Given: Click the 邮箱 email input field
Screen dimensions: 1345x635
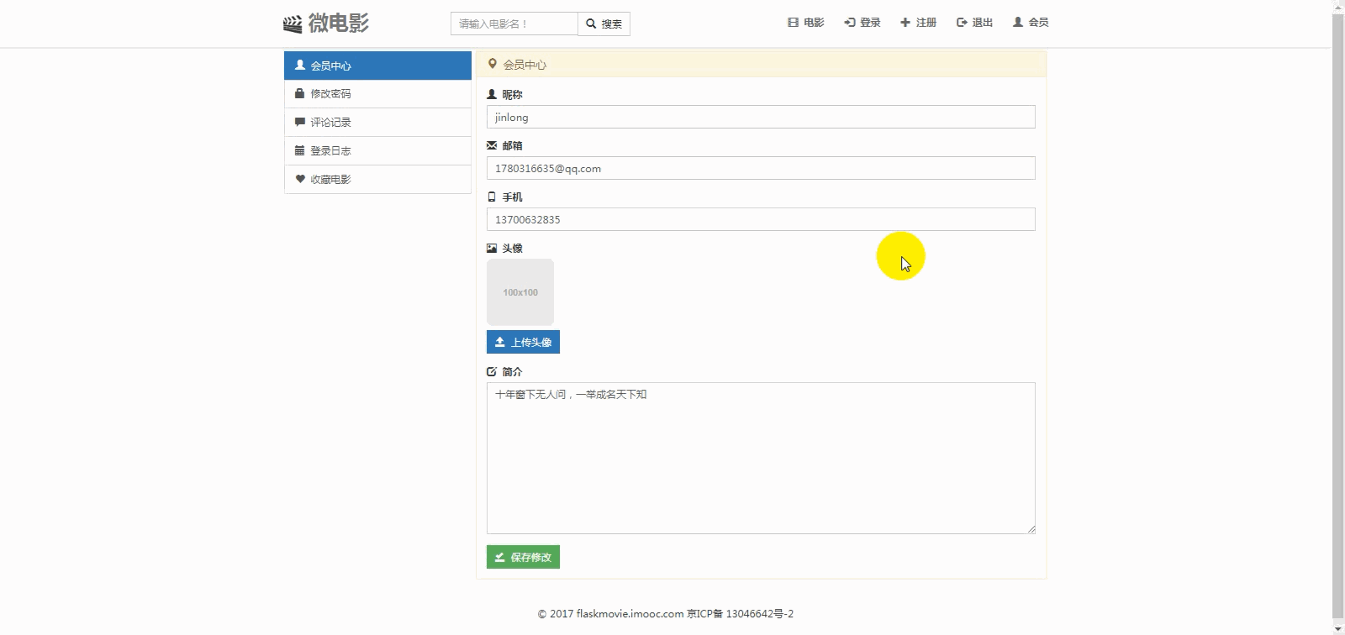Looking at the screenshot, I should pos(761,168).
